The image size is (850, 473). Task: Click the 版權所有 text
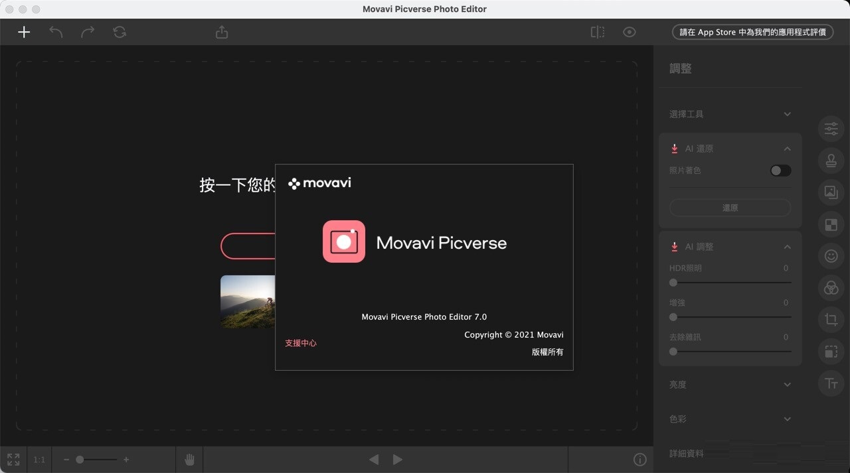pos(547,352)
